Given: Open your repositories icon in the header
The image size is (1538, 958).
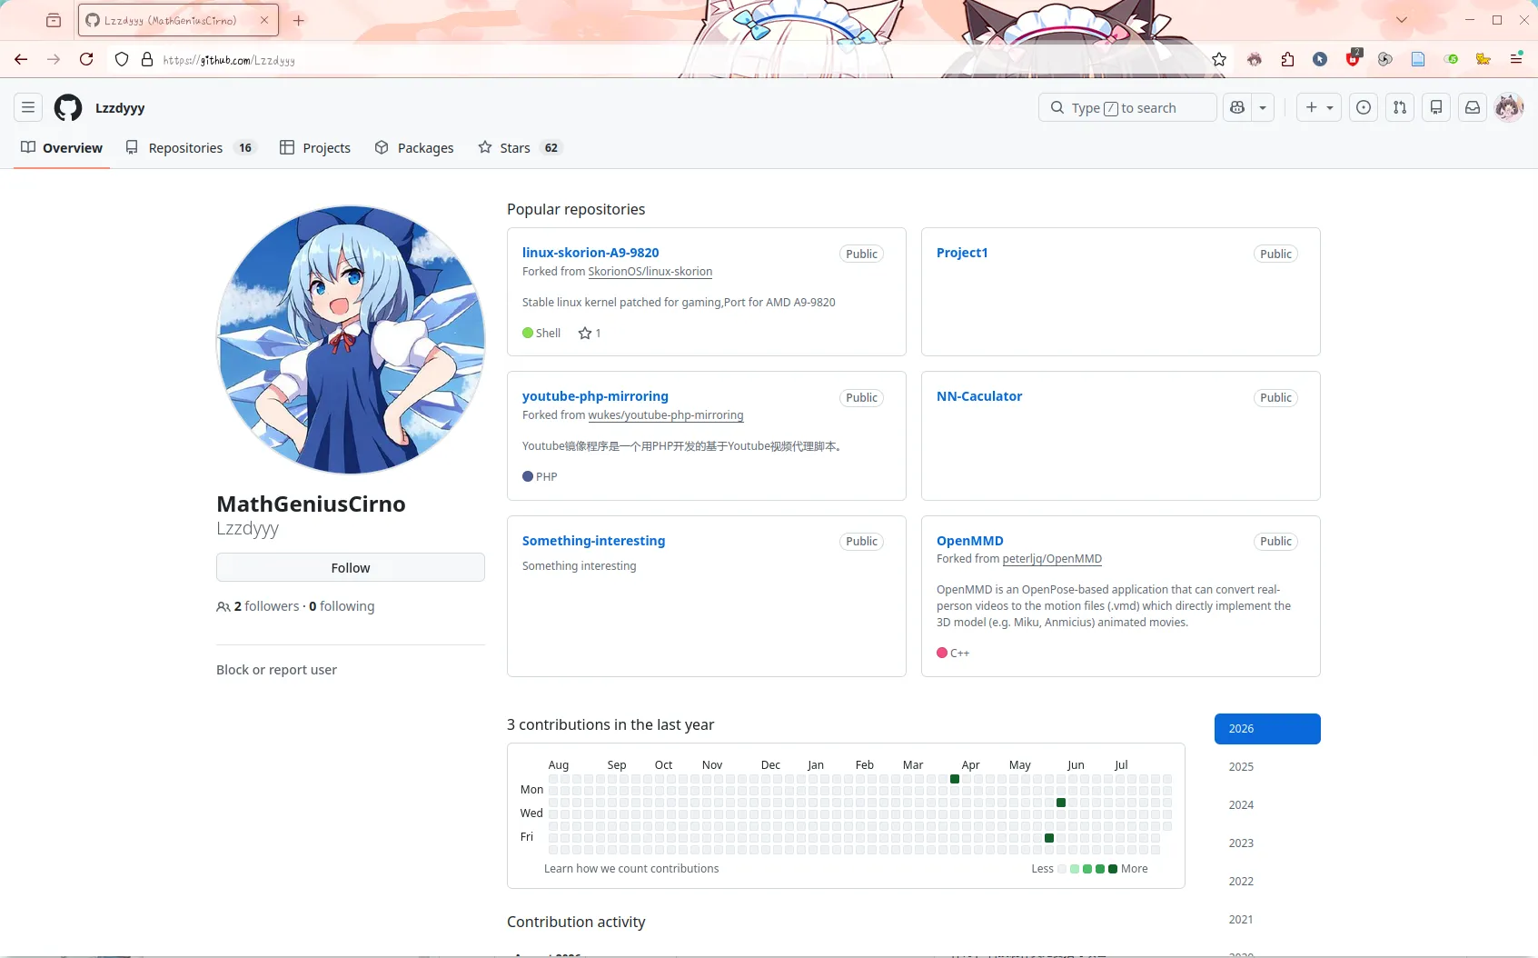Looking at the screenshot, I should (x=1436, y=107).
